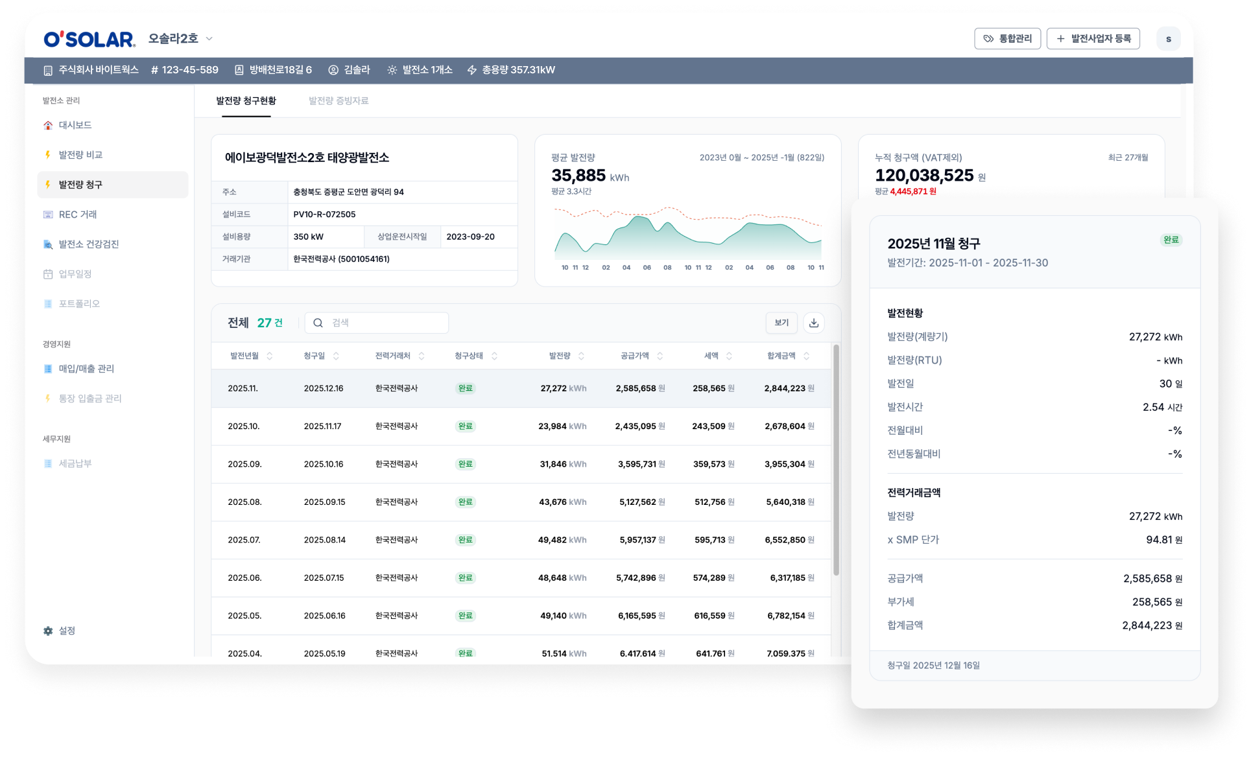The image size is (1251, 757).
Task: Click the 발전소 건강검진 icon
Action: point(48,244)
